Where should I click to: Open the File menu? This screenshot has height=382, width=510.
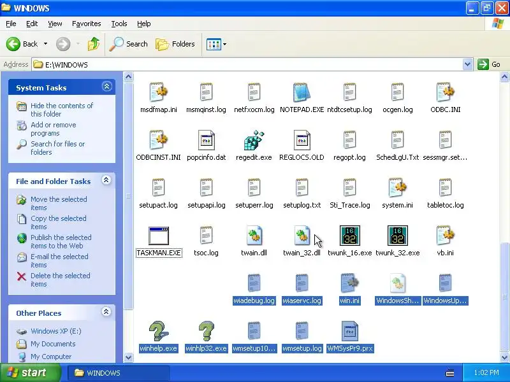coord(11,24)
